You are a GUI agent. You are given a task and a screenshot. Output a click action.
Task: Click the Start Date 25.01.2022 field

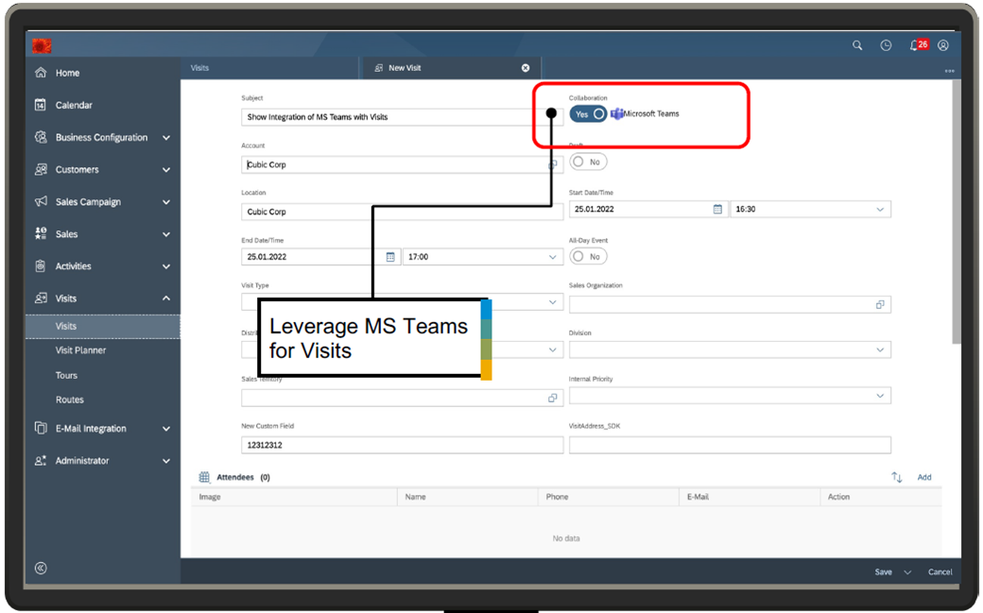click(648, 210)
